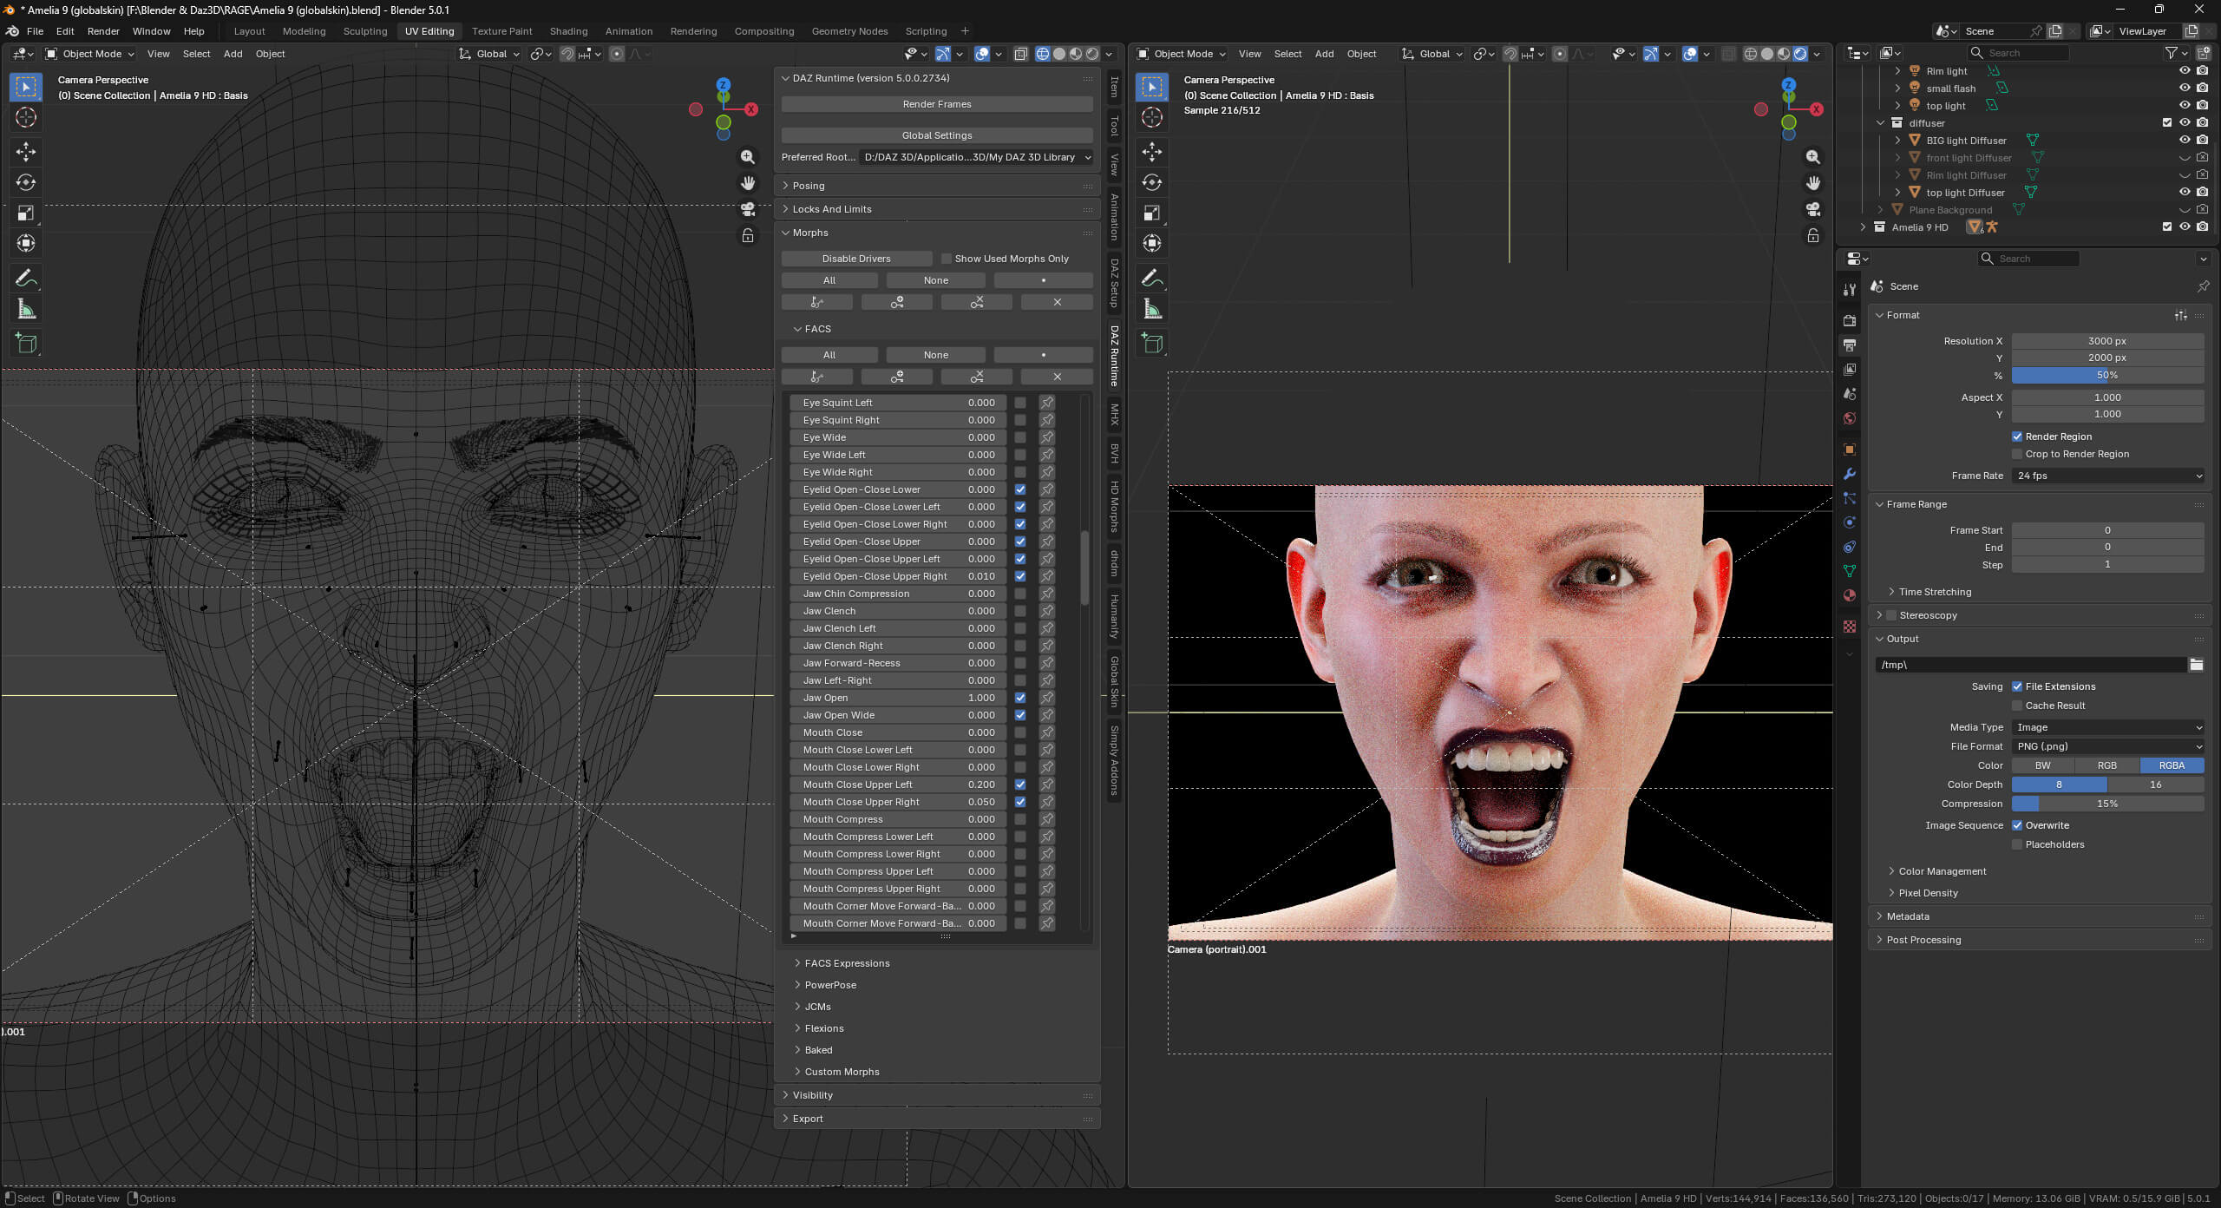Enable Crop to Render Region
Image resolution: width=2221 pixels, height=1208 pixels.
point(2017,454)
